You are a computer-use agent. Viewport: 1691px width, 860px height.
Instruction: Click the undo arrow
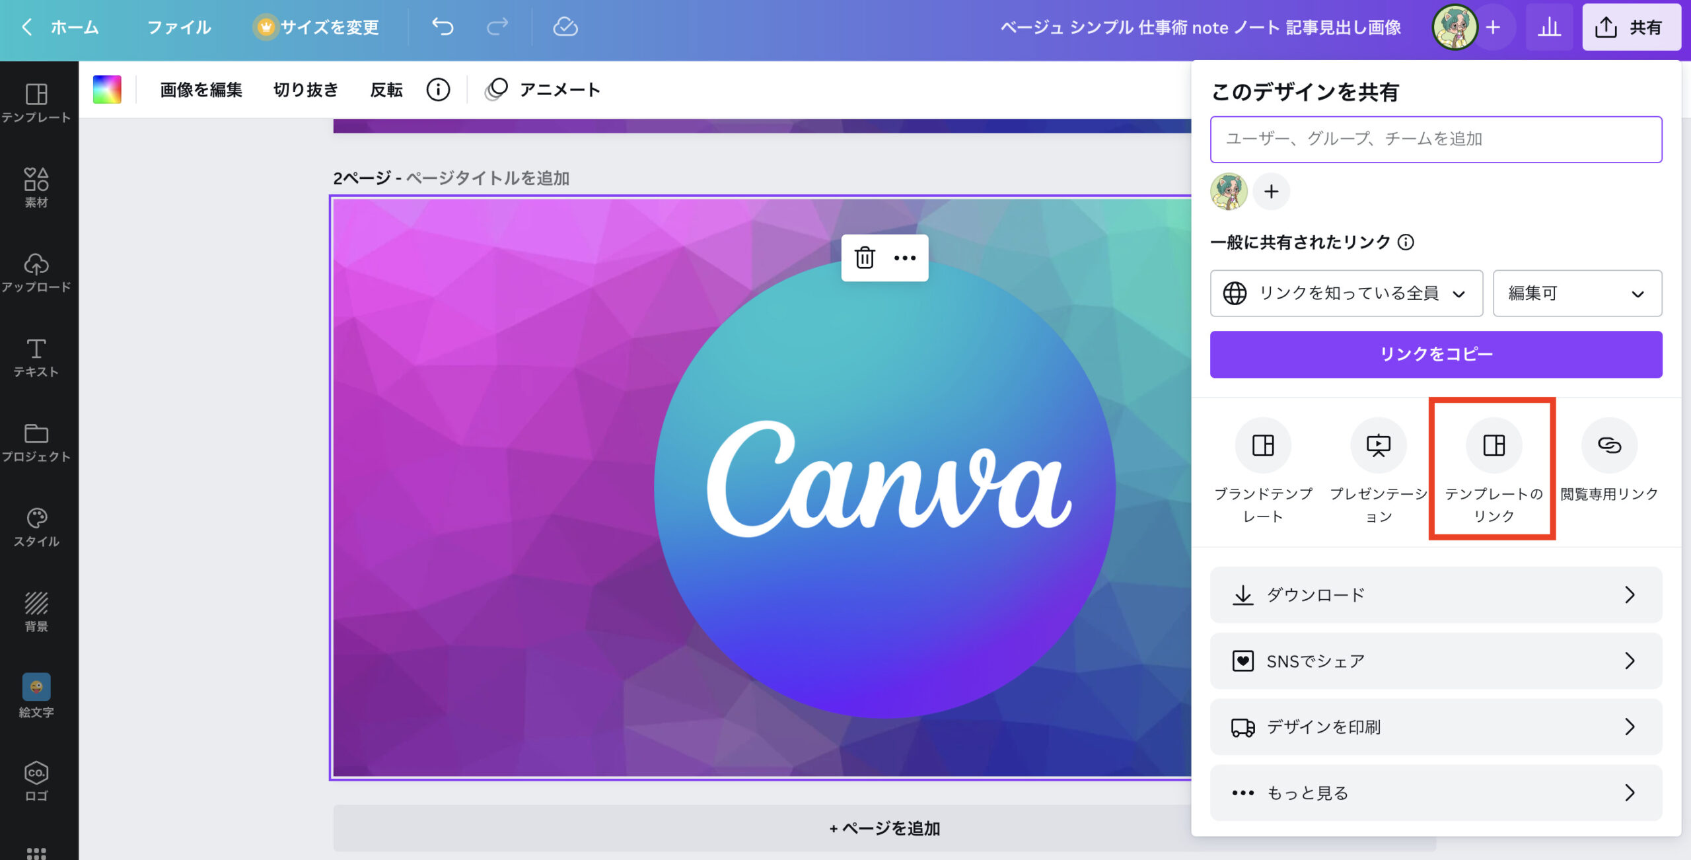click(443, 27)
